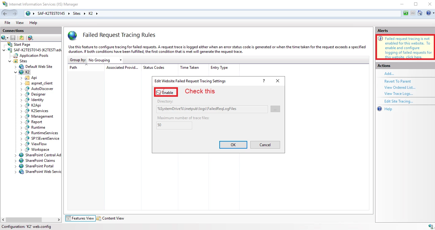Open the Group by dropdown
The height and width of the screenshot is (230, 435).
click(x=105, y=60)
